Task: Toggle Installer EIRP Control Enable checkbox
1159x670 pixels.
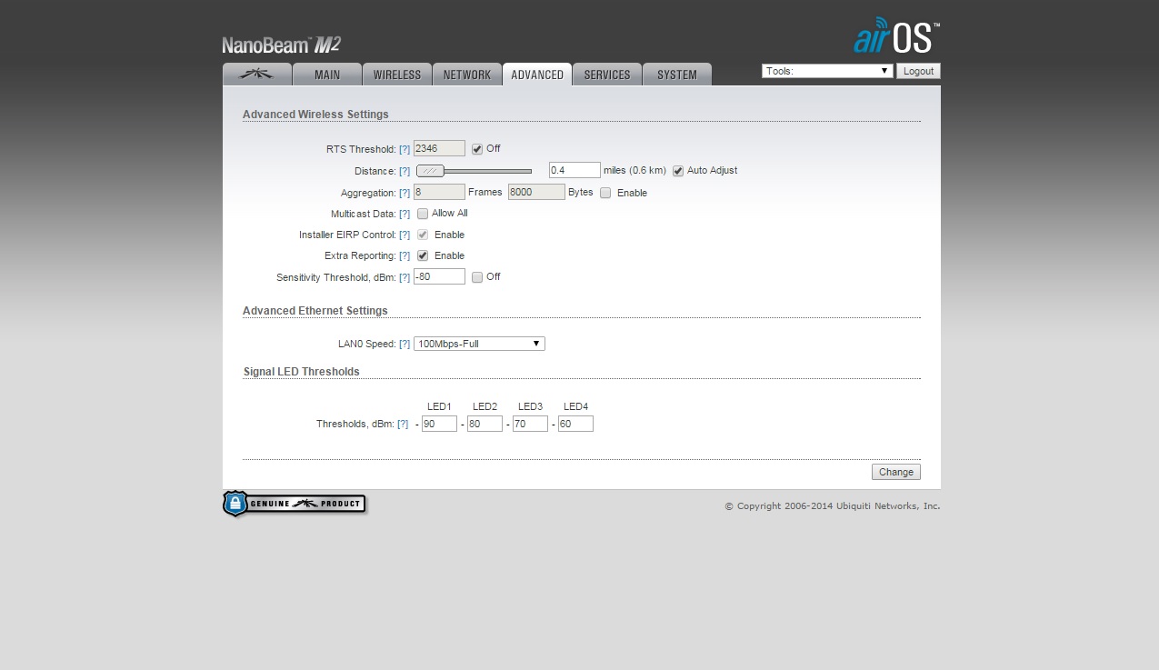Action: click(x=423, y=235)
